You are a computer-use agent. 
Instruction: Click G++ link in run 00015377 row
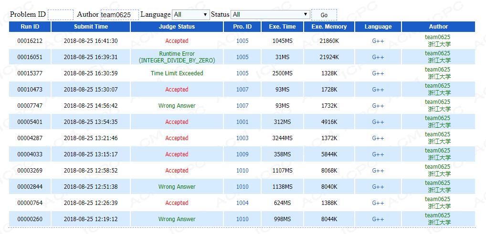pyautogui.click(x=378, y=73)
